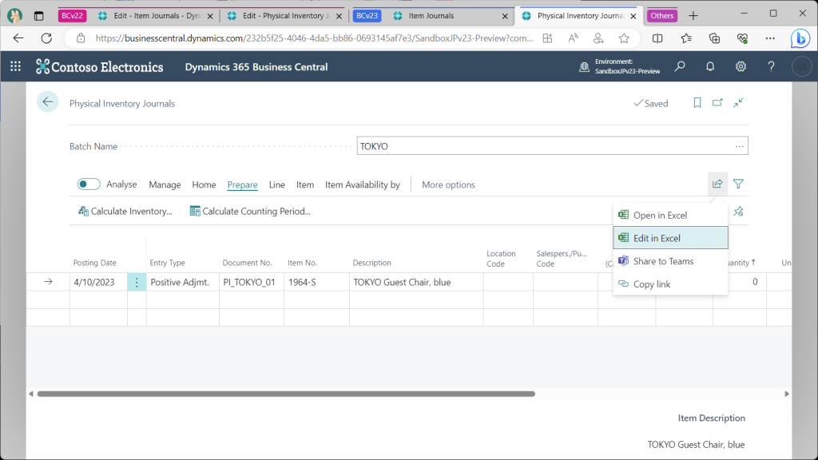Viewport: 818px width, 460px height.
Task: Pin the action bar with pin icon
Action: [738, 211]
